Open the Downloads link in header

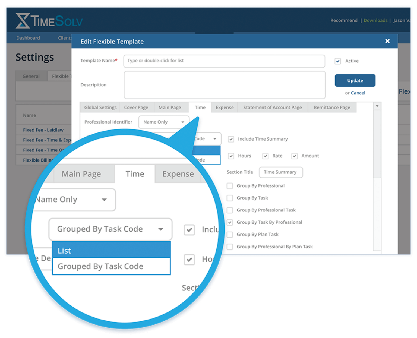coord(375,20)
